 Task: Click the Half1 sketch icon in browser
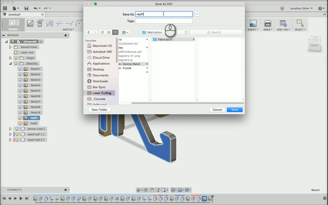tap(26, 118)
